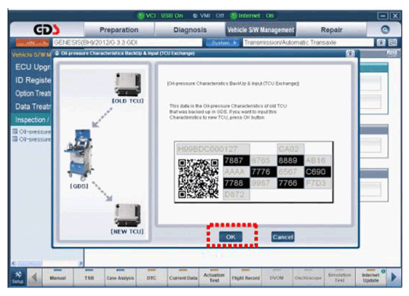Click the magnifier search icon
Screen dimensions: 409x296
[385, 30]
